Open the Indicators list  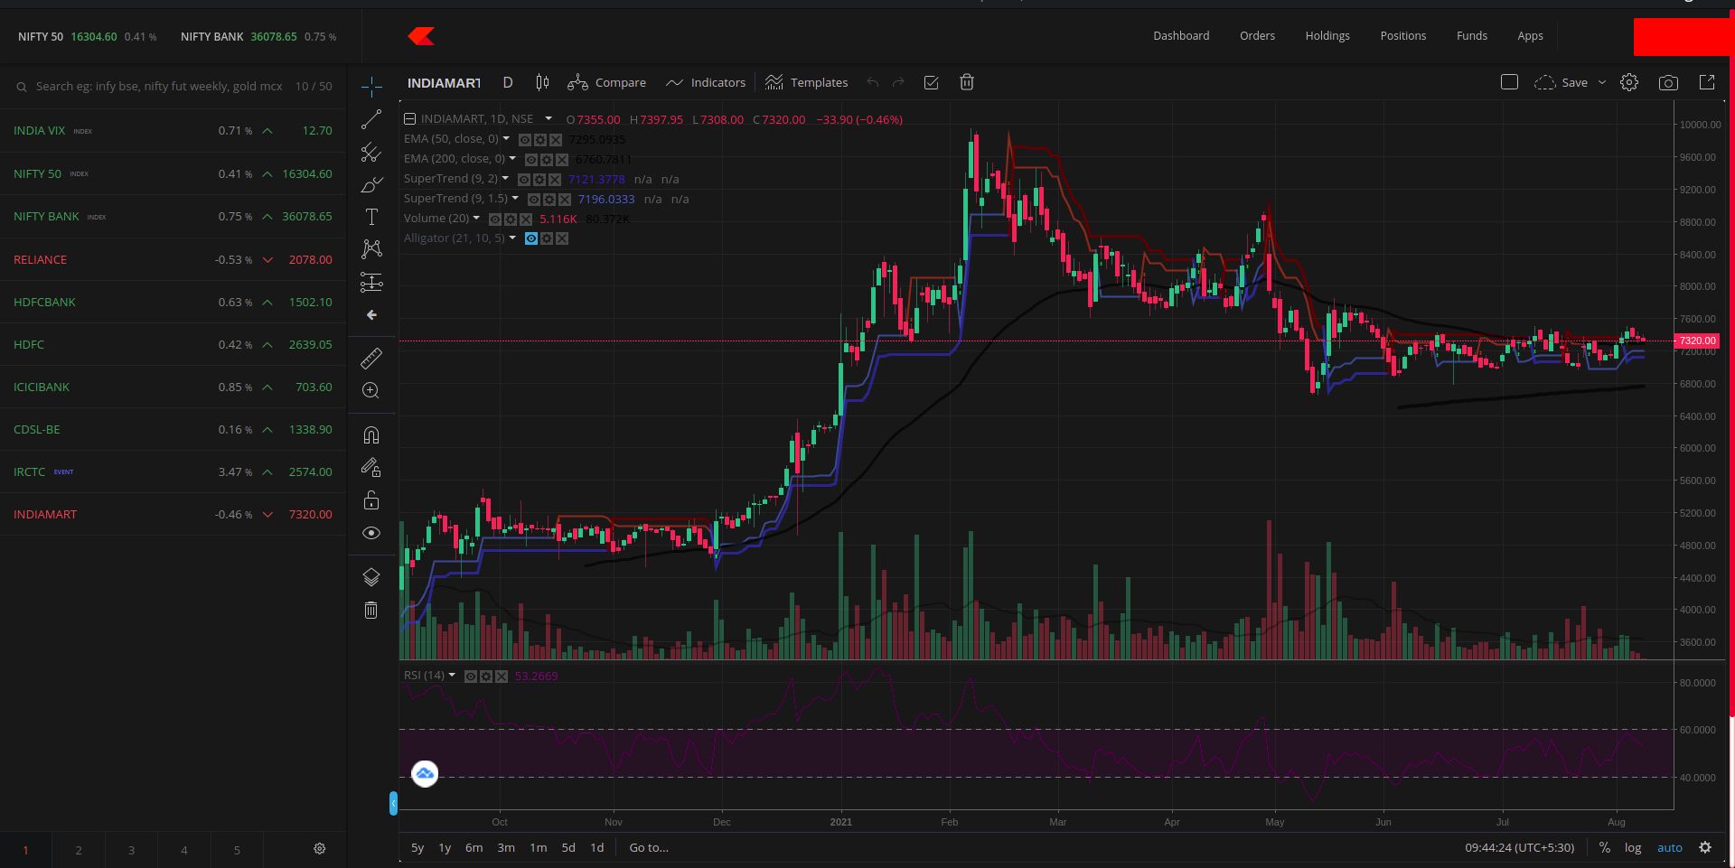[x=706, y=82]
